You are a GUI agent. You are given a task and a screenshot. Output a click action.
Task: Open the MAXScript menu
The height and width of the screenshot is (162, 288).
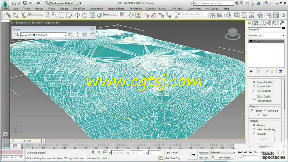(212, 9)
